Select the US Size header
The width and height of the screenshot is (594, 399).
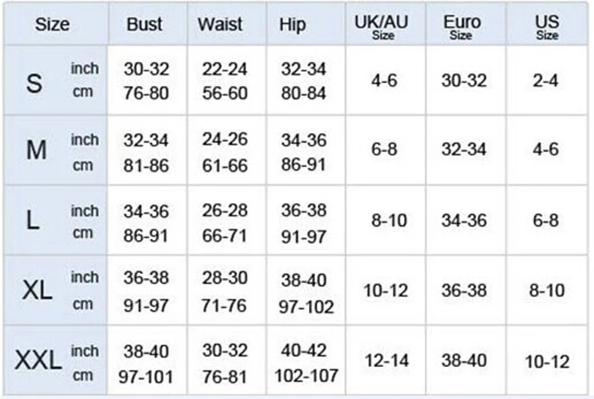coord(547,27)
